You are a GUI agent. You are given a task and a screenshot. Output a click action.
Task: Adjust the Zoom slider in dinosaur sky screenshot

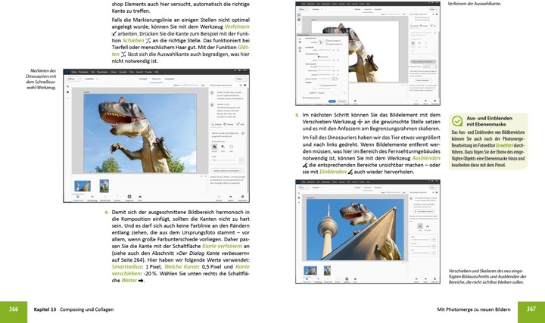point(189,85)
